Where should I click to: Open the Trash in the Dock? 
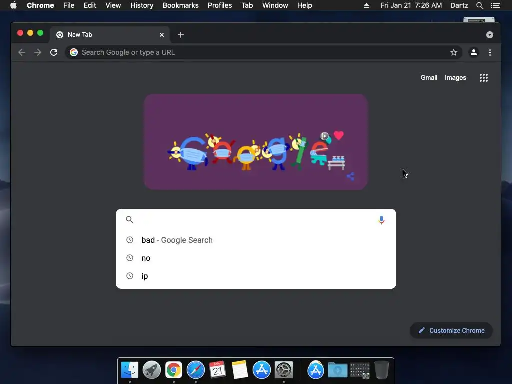[x=381, y=370]
